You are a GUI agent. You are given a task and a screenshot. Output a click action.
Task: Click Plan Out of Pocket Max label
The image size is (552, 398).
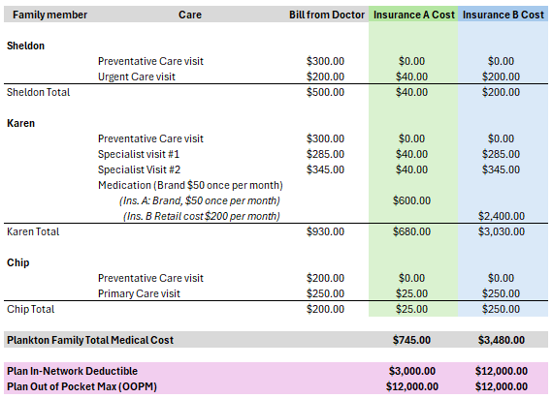81,386
